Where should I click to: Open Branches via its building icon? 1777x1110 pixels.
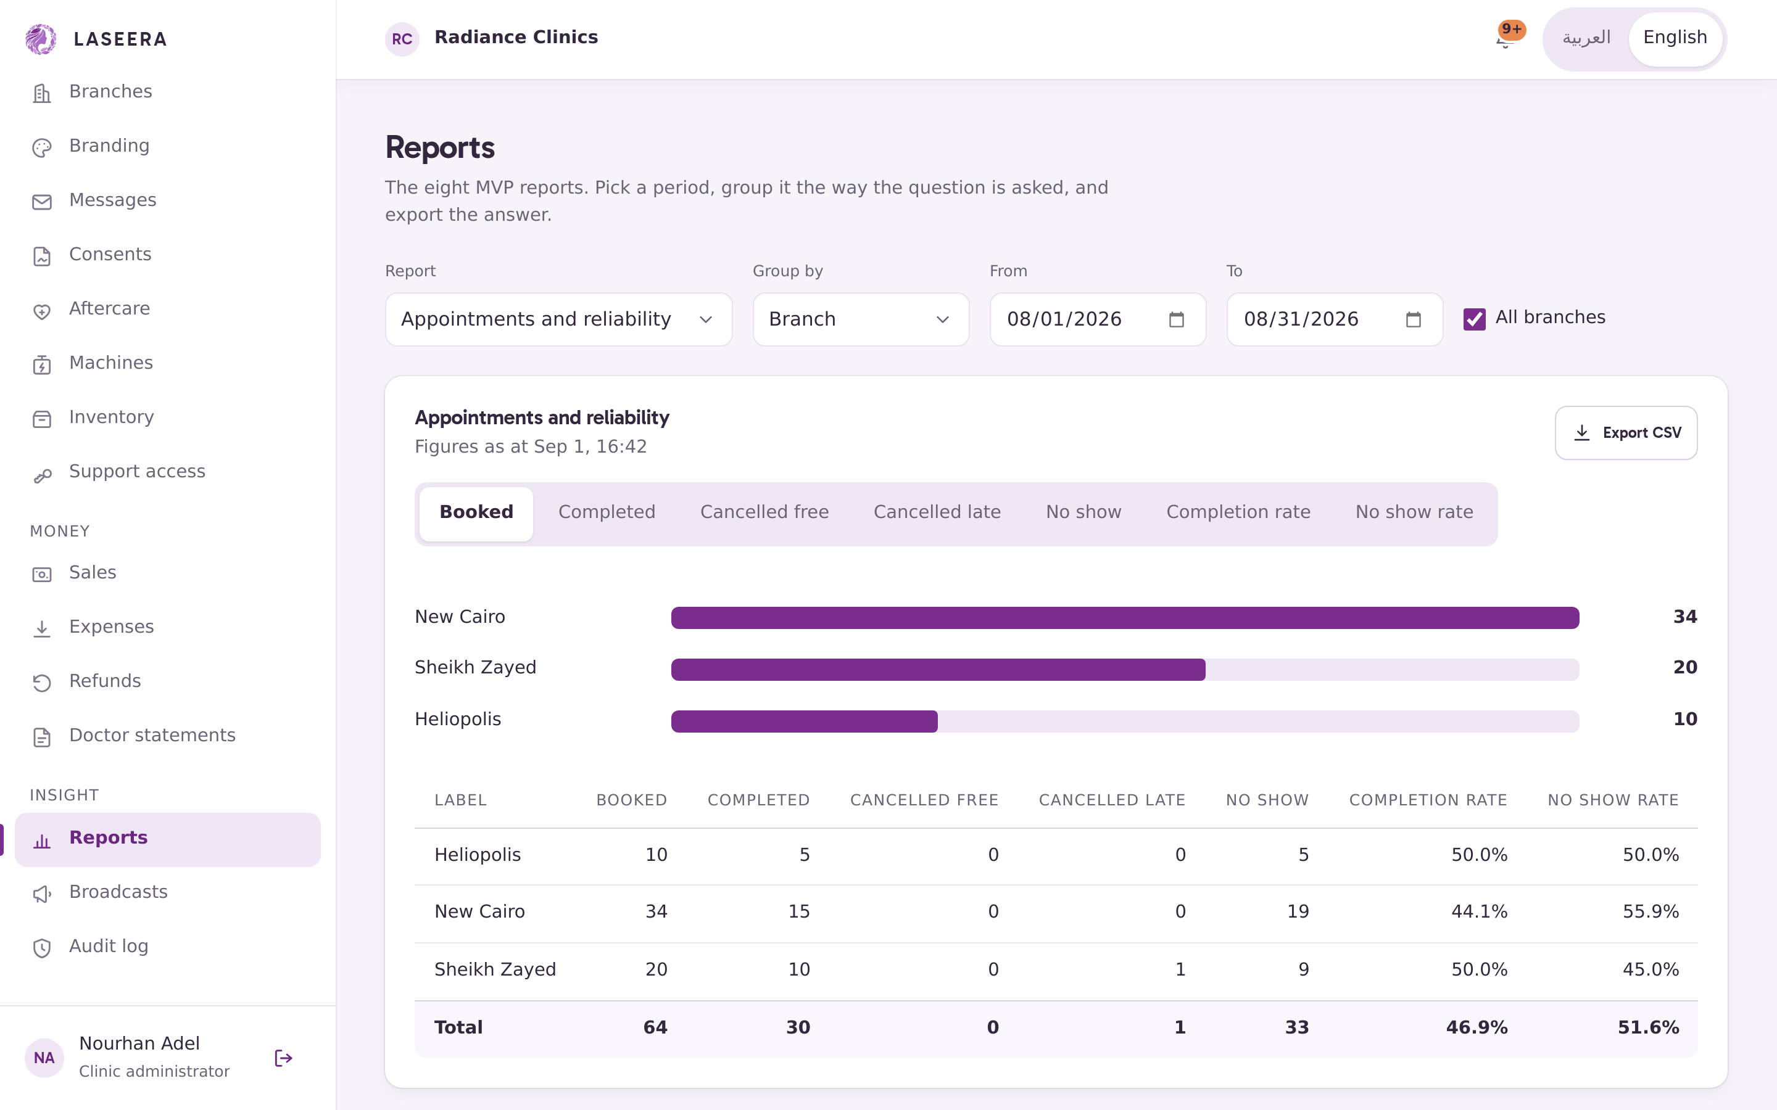[42, 93]
